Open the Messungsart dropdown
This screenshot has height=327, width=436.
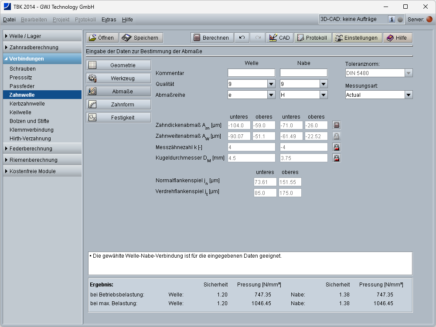[x=408, y=95]
